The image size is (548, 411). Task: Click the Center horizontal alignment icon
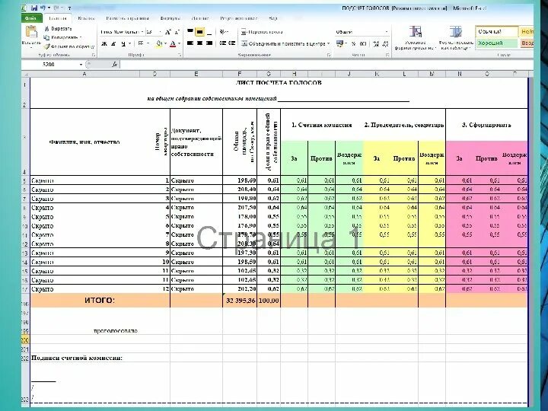(x=199, y=43)
